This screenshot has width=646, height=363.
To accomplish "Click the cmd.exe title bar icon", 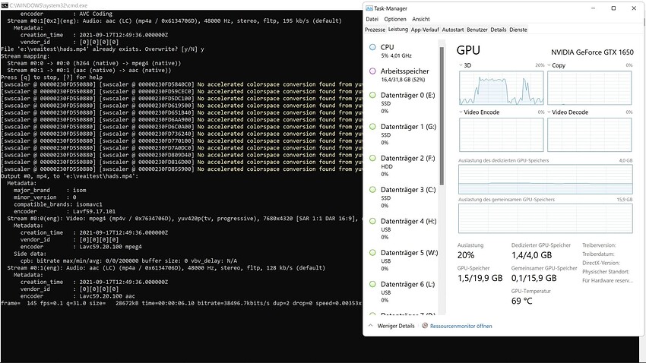I will click(5, 5).
